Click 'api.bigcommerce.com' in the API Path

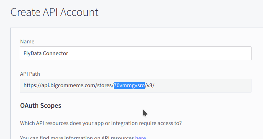coord(69,85)
